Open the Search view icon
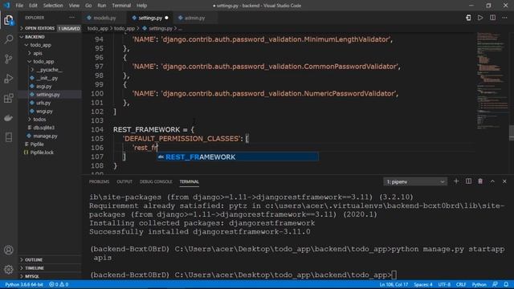Viewport: 514px width, 289px height. click(x=9, y=39)
